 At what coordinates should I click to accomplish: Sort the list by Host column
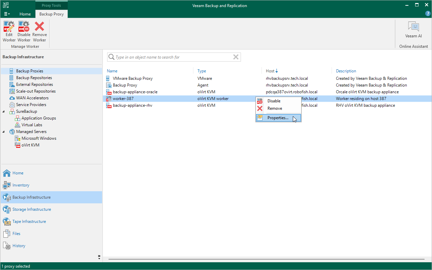pyautogui.click(x=270, y=71)
